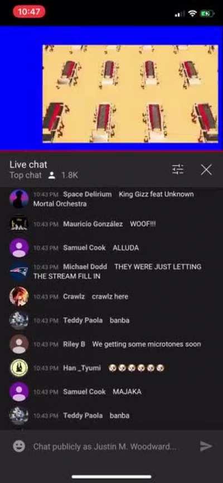Open the Top chat mode selector

pyautogui.click(x=26, y=176)
